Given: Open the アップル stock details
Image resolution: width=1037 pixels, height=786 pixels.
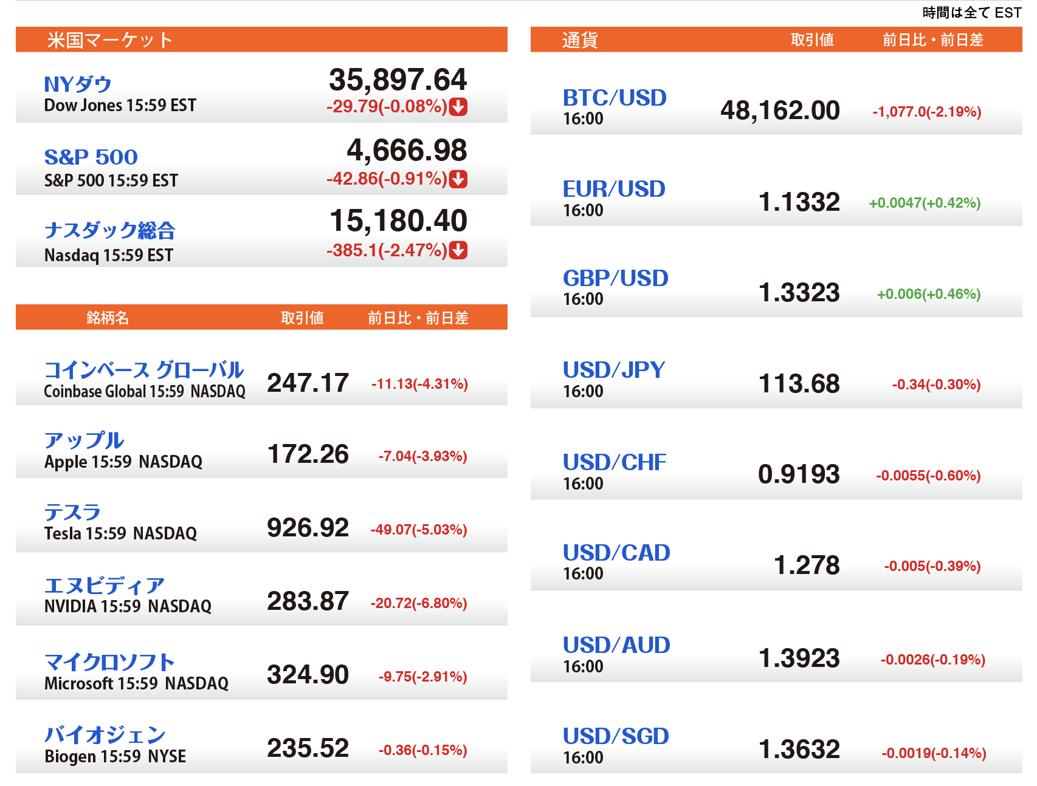Looking at the screenshot, I should pos(84,440).
